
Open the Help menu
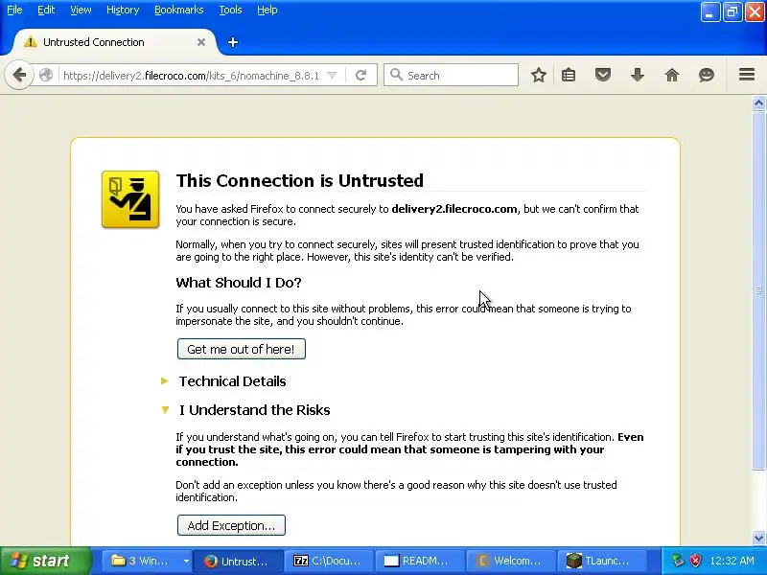click(x=267, y=10)
